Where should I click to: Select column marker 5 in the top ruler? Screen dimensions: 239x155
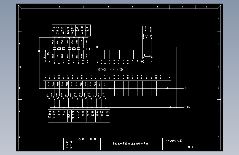pyautogui.click(x=132, y=7)
